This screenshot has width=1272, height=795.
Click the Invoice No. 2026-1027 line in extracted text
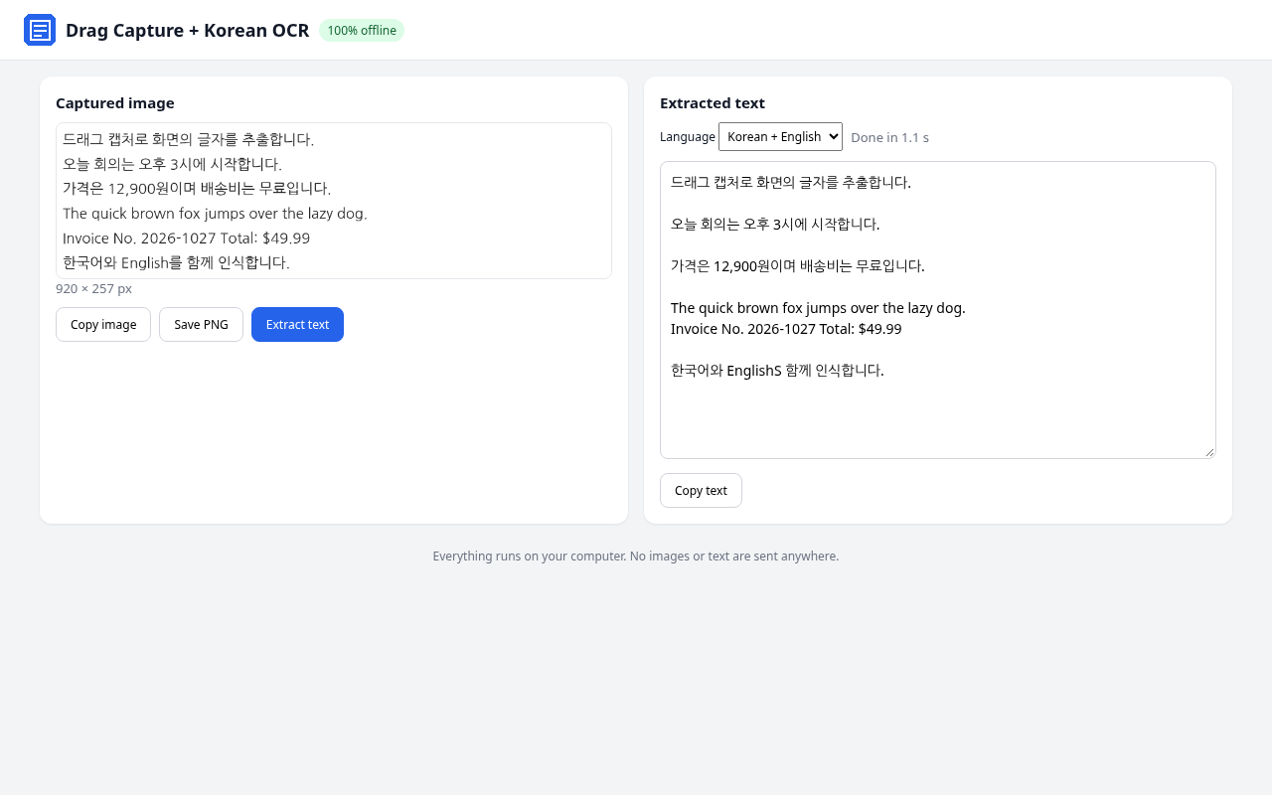pos(786,329)
